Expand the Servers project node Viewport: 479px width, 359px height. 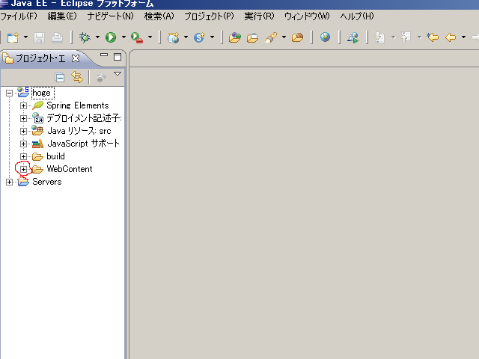click(x=9, y=182)
